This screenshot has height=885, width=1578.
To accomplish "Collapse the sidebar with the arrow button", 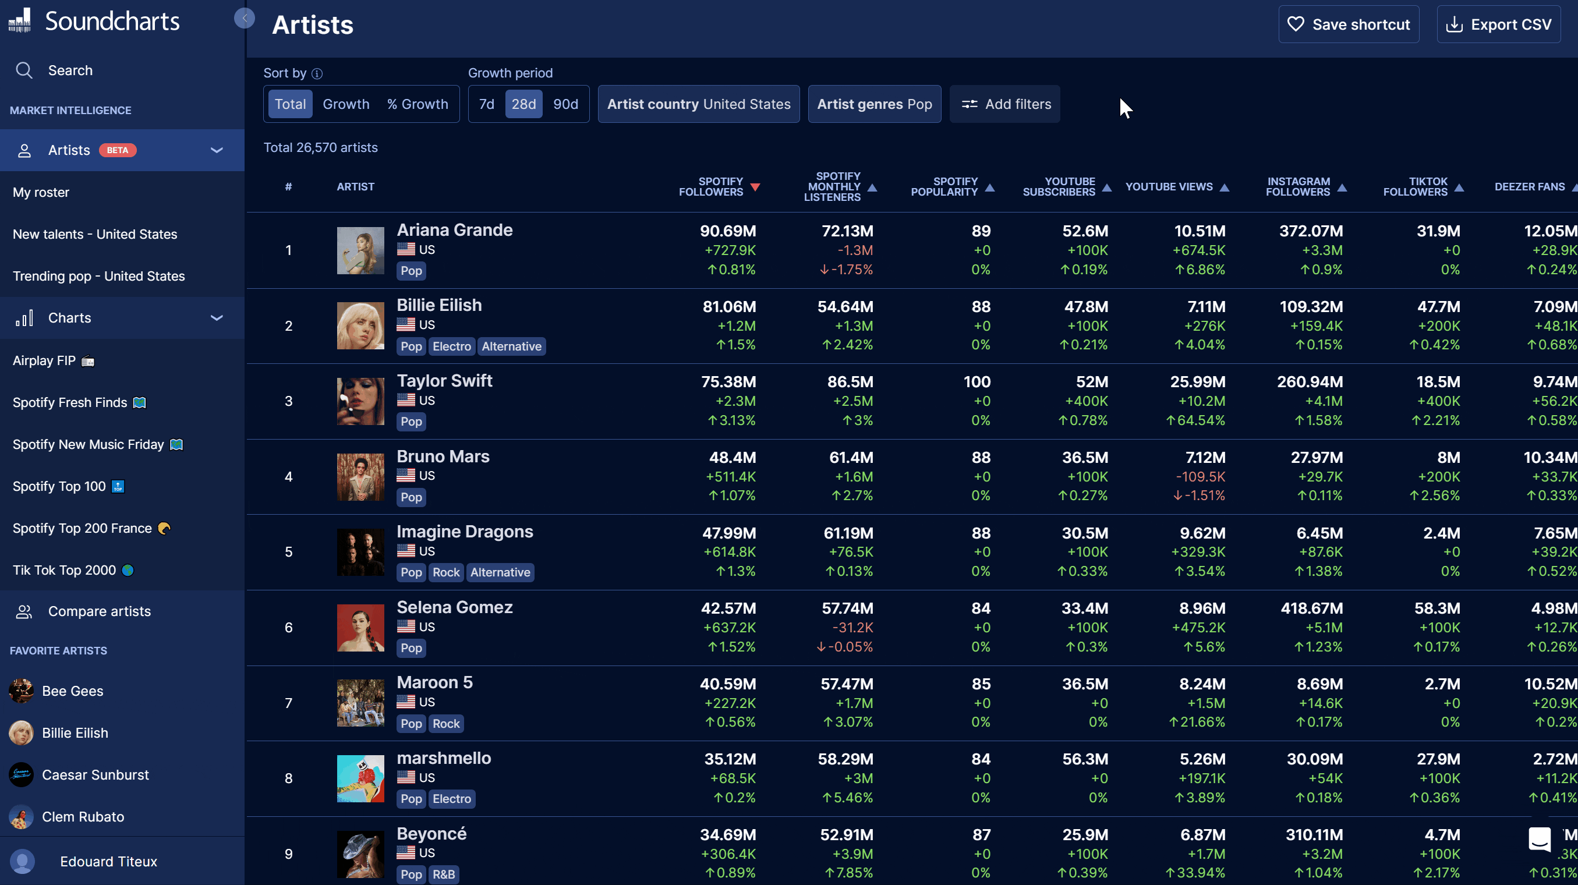I will [x=245, y=19].
